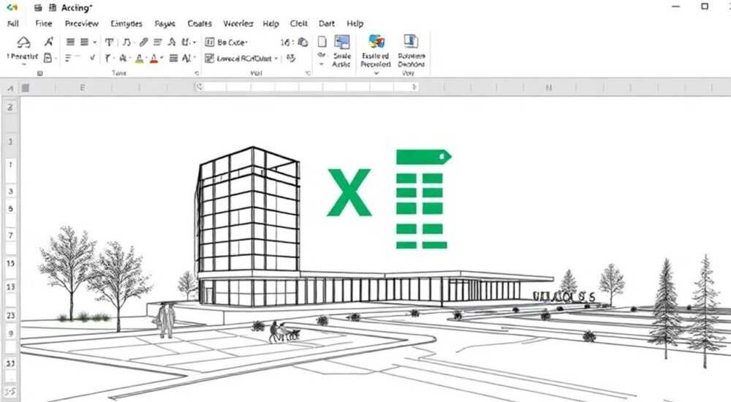The image size is (731, 402).
Task: Click the stylized A icon beside the cloud
Action: pos(48,42)
